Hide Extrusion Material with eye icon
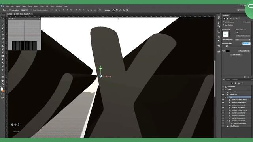This screenshot has width=253, height=142. point(223,105)
